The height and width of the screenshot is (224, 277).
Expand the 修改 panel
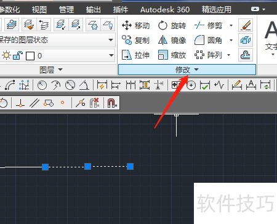(187, 70)
